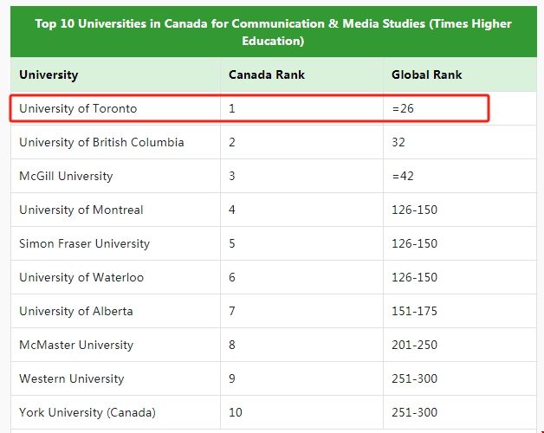Click the University column header
This screenshot has width=544, height=433.
(x=49, y=74)
